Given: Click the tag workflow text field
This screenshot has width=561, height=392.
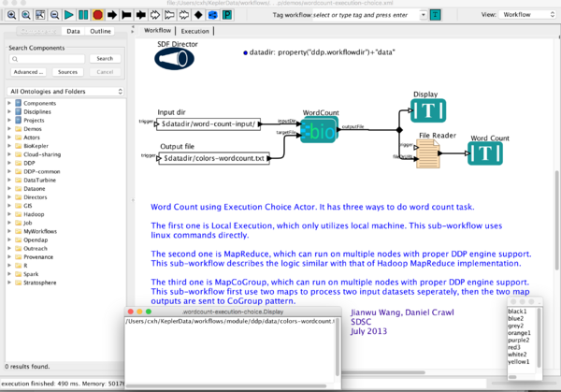Looking at the screenshot, I should coord(366,15).
